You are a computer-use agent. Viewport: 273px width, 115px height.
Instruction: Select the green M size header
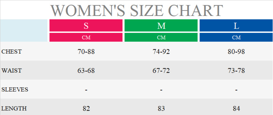161,26
